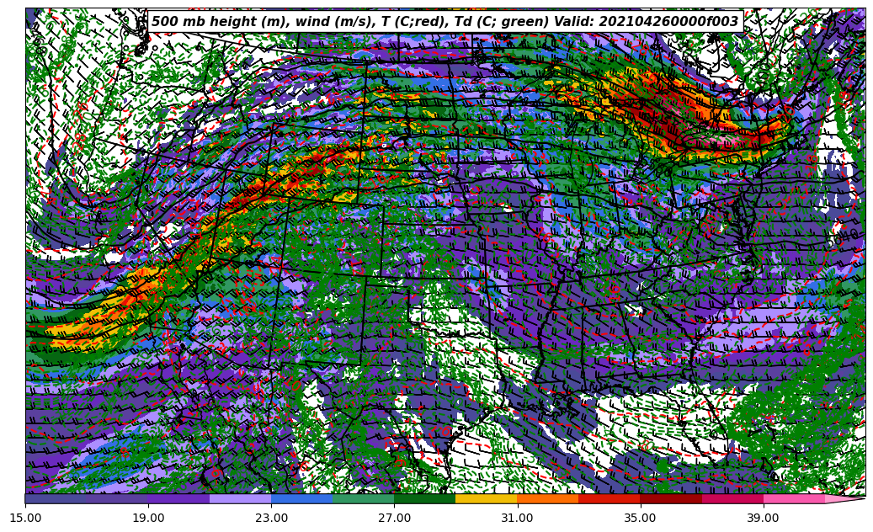The height and width of the screenshot is (532, 873).
Task: Pick the bright blue colorbar segment
Action: pos(301,498)
